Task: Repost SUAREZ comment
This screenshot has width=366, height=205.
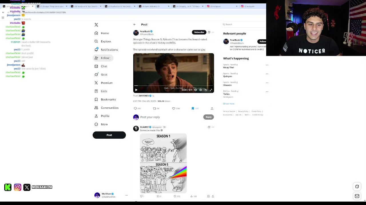Action: [159, 196]
